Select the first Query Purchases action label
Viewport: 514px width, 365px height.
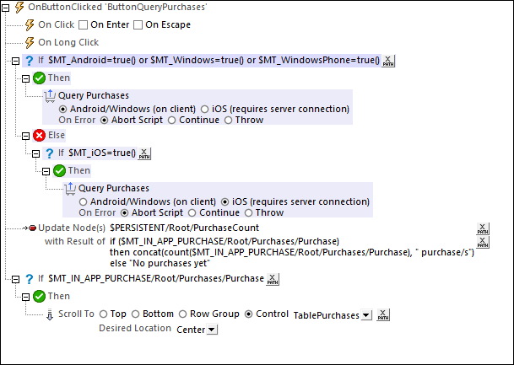click(94, 95)
